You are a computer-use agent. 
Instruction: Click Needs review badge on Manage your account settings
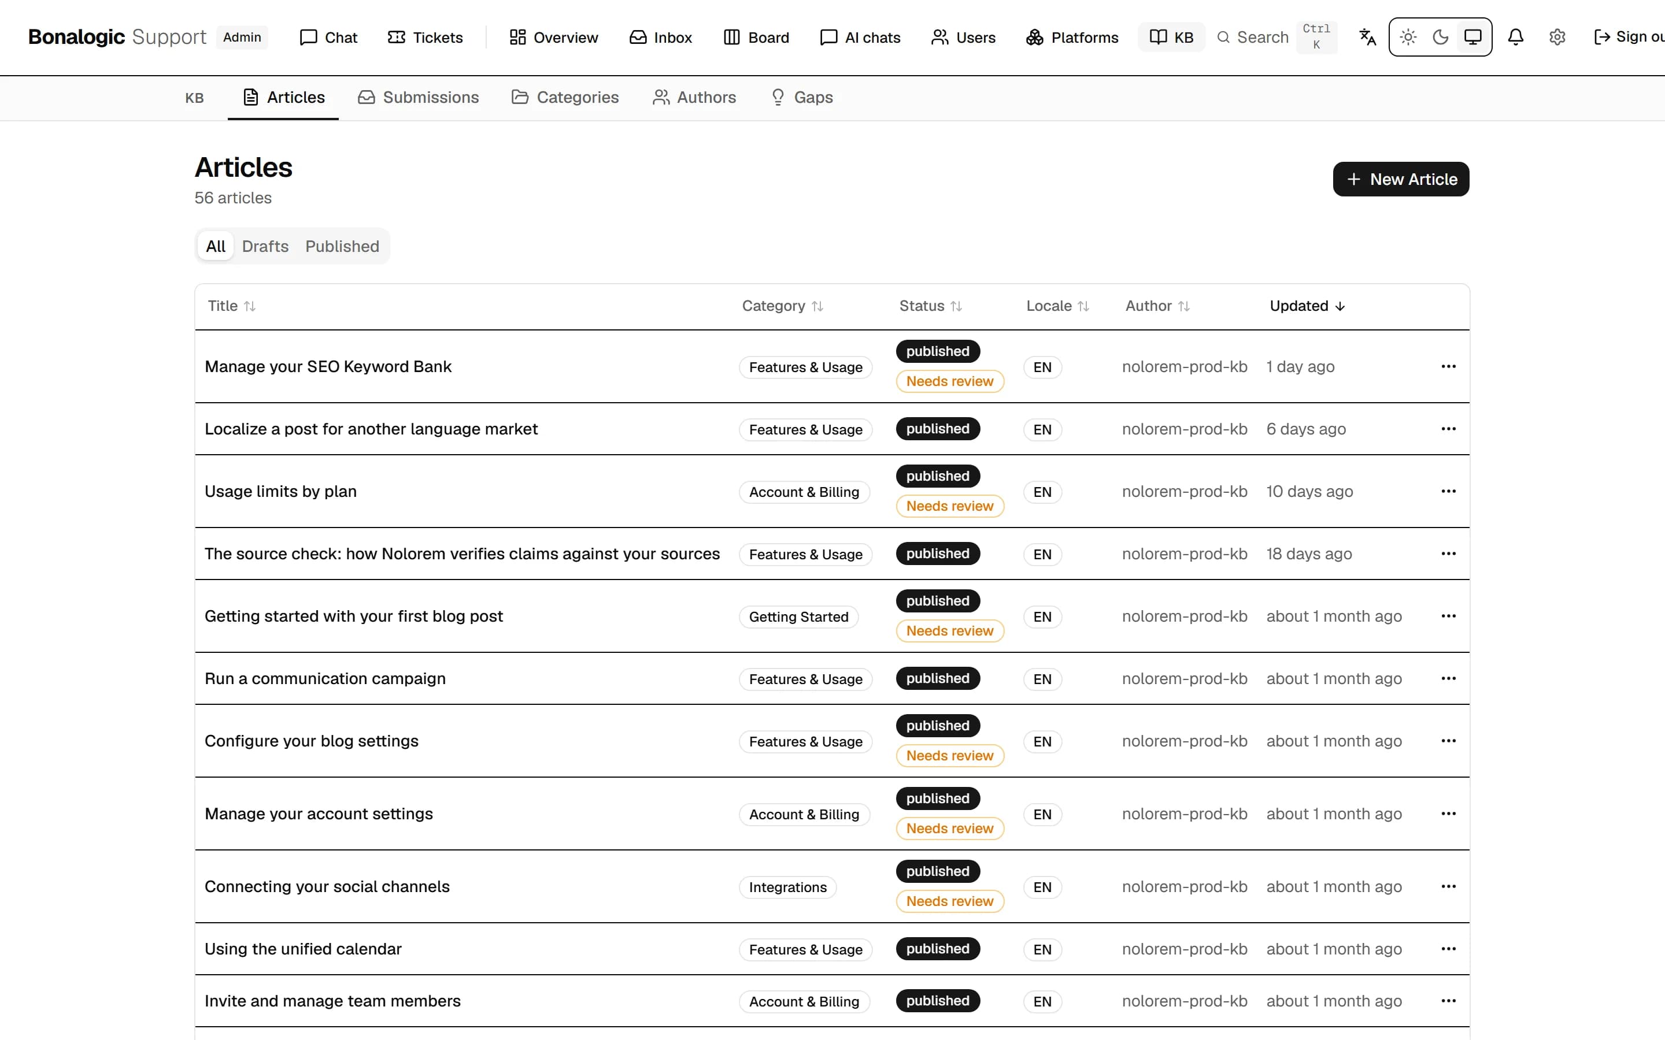click(x=949, y=829)
